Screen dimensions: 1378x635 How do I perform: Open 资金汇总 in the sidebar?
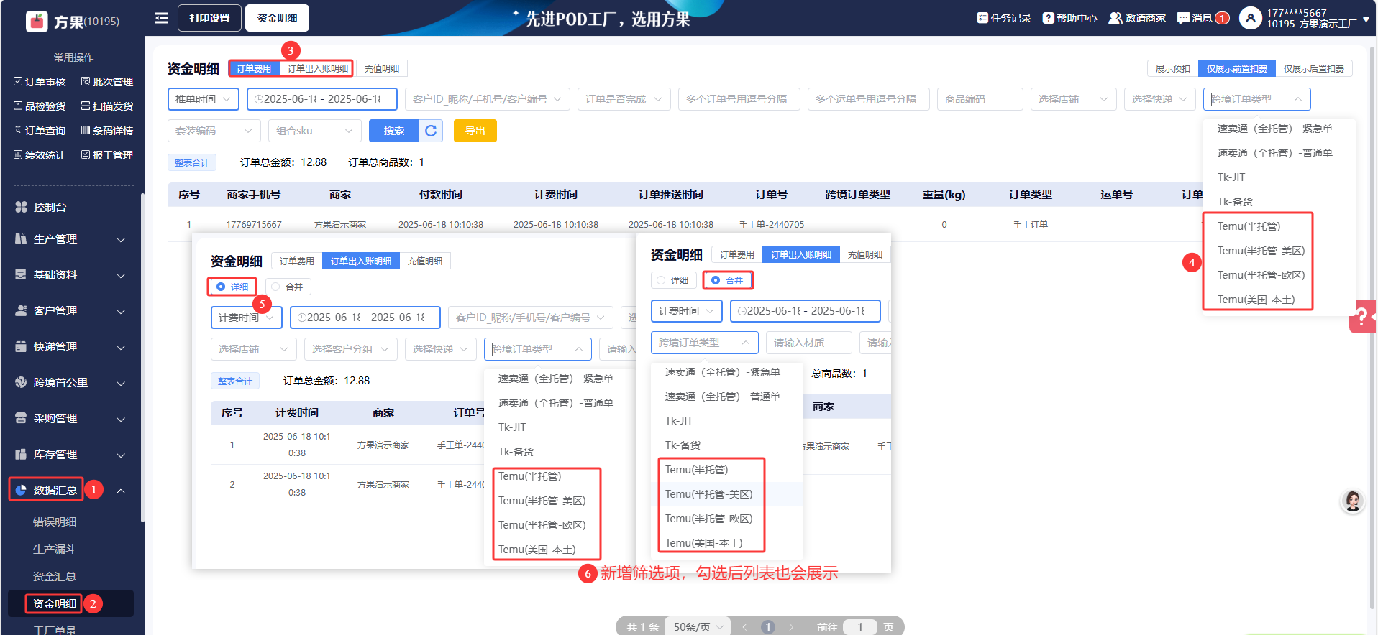tap(55, 576)
